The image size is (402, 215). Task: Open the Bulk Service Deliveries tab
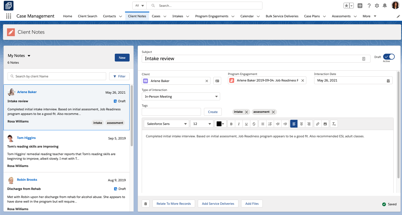pos(282,16)
